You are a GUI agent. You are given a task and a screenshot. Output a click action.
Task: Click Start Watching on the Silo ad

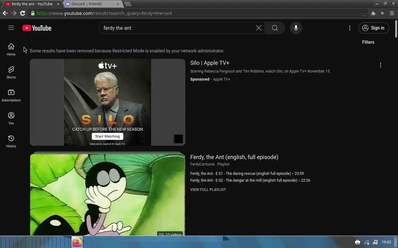pyautogui.click(x=107, y=136)
